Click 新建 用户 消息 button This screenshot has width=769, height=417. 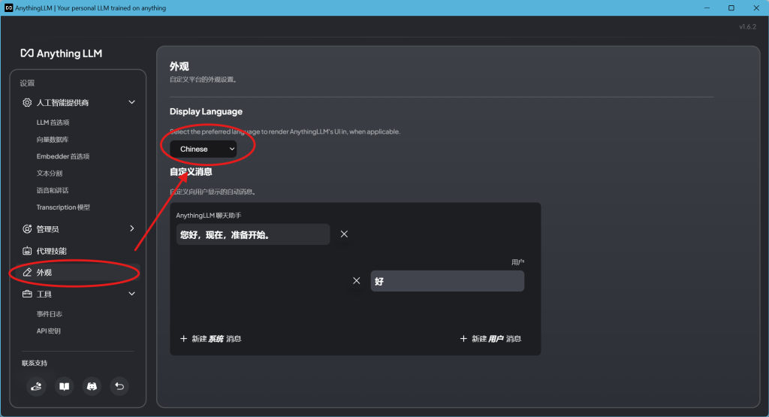(490, 339)
